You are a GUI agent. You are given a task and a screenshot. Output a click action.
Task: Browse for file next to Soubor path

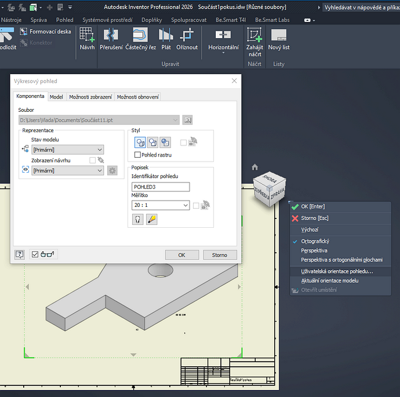(x=187, y=120)
